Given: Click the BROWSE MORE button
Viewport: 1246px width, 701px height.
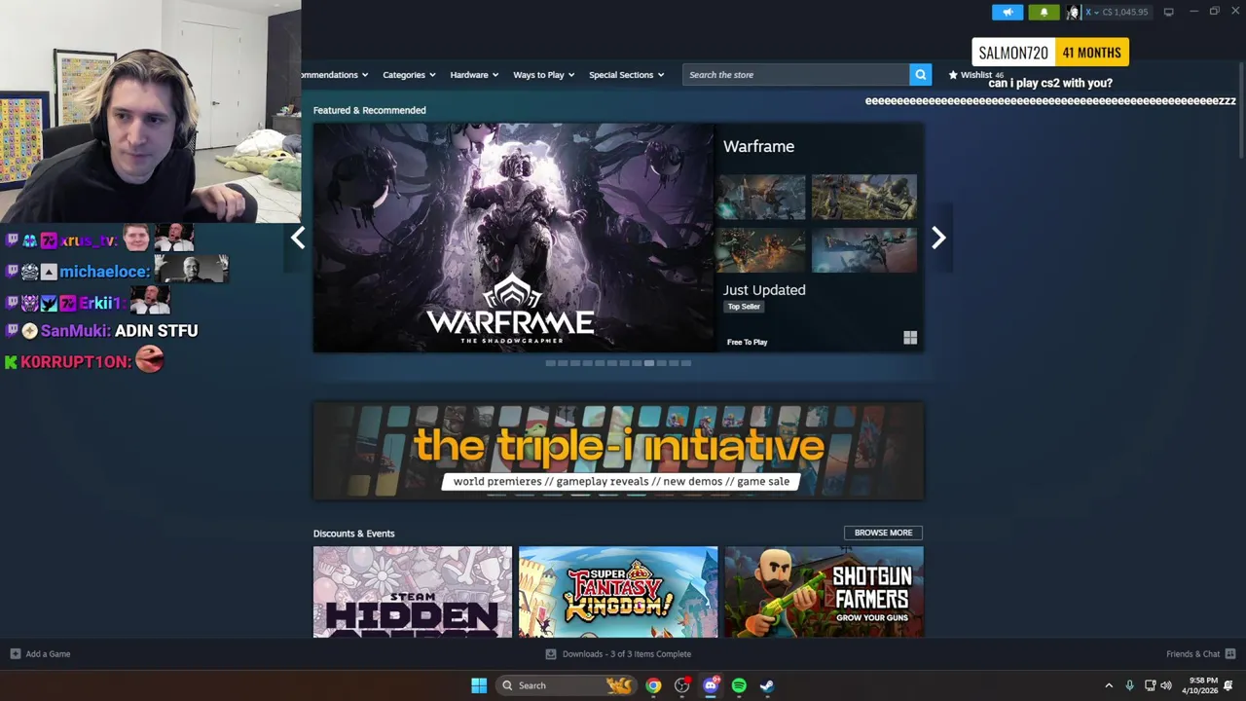Looking at the screenshot, I should click(x=883, y=533).
